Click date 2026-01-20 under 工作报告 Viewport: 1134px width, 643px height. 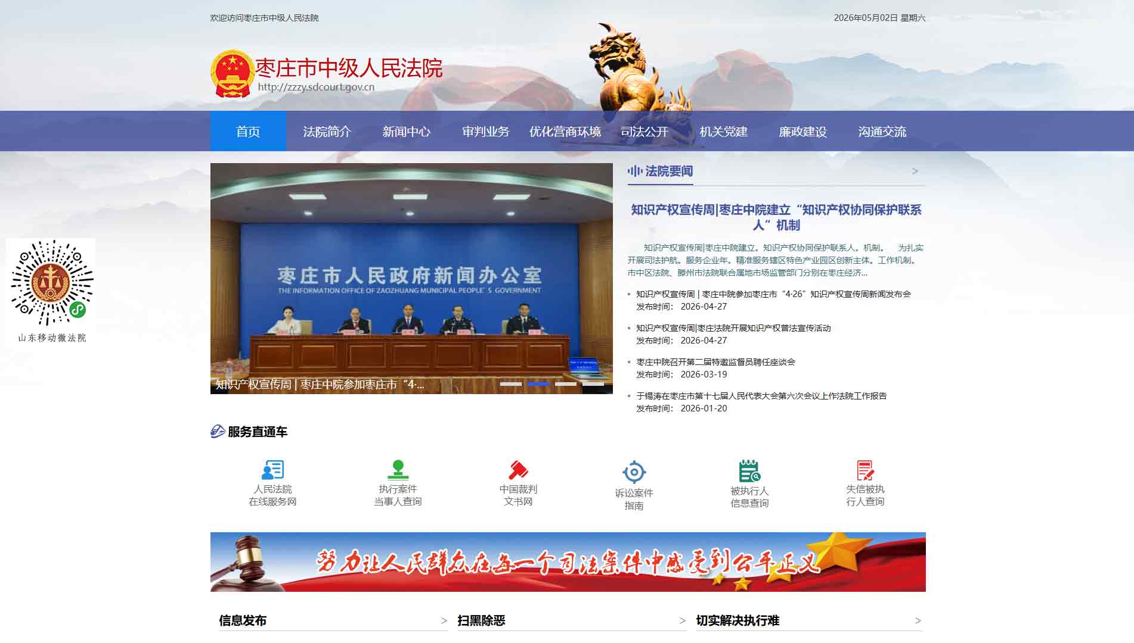(x=704, y=408)
